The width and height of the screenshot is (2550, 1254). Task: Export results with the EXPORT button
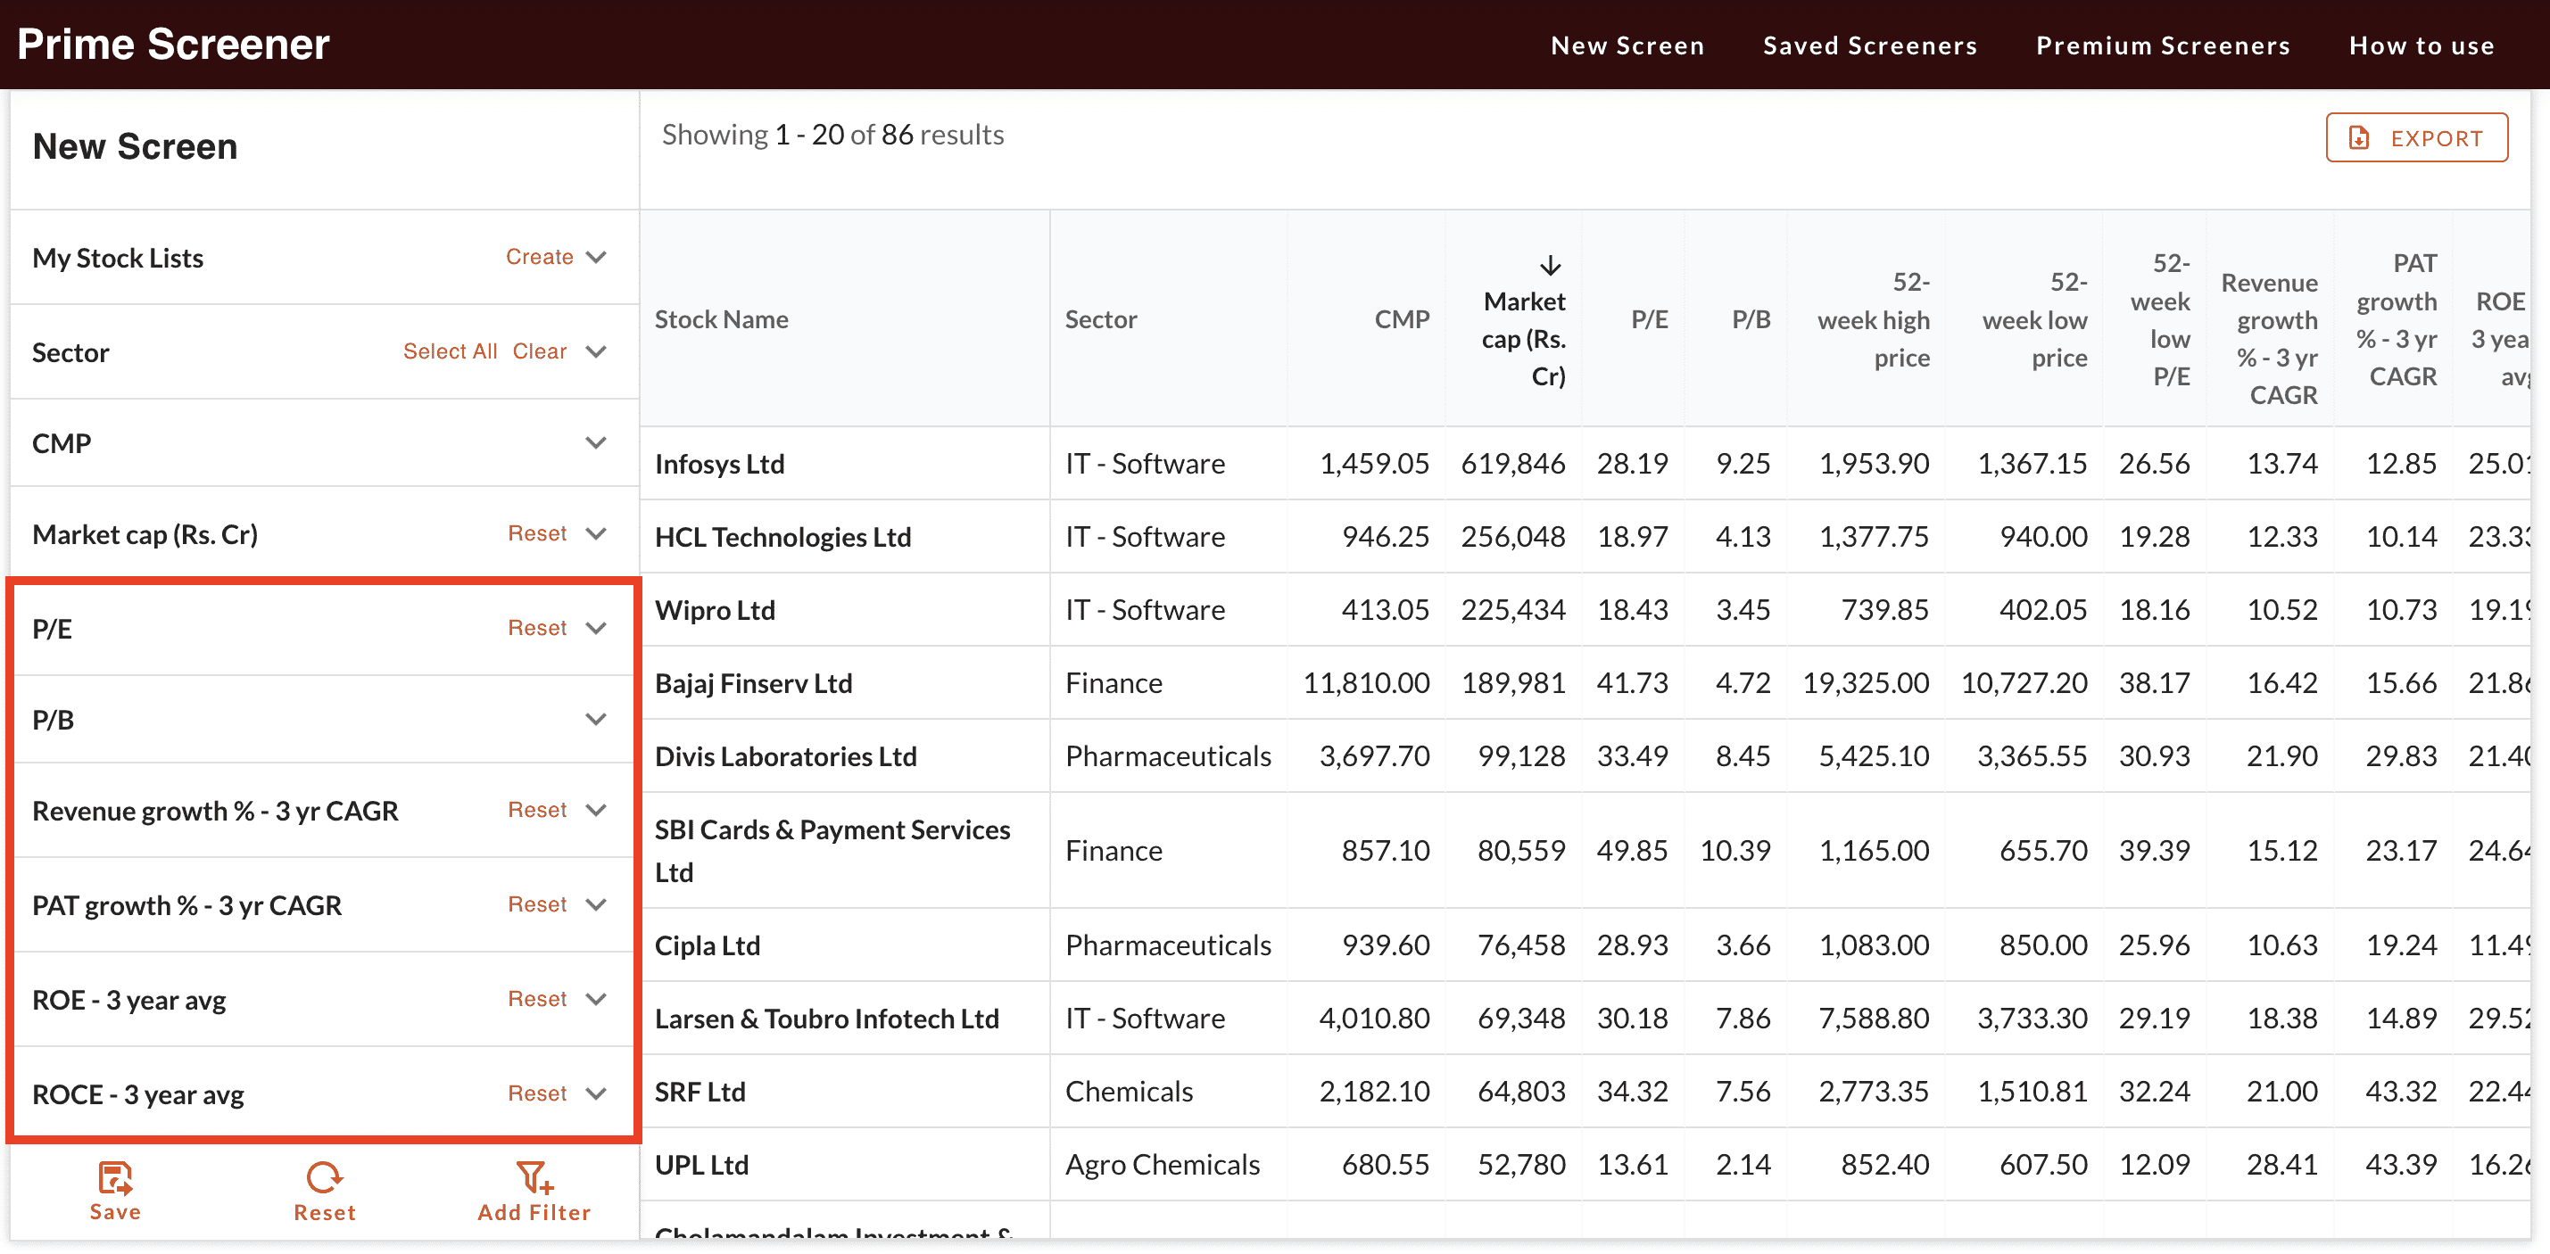pos(2416,137)
